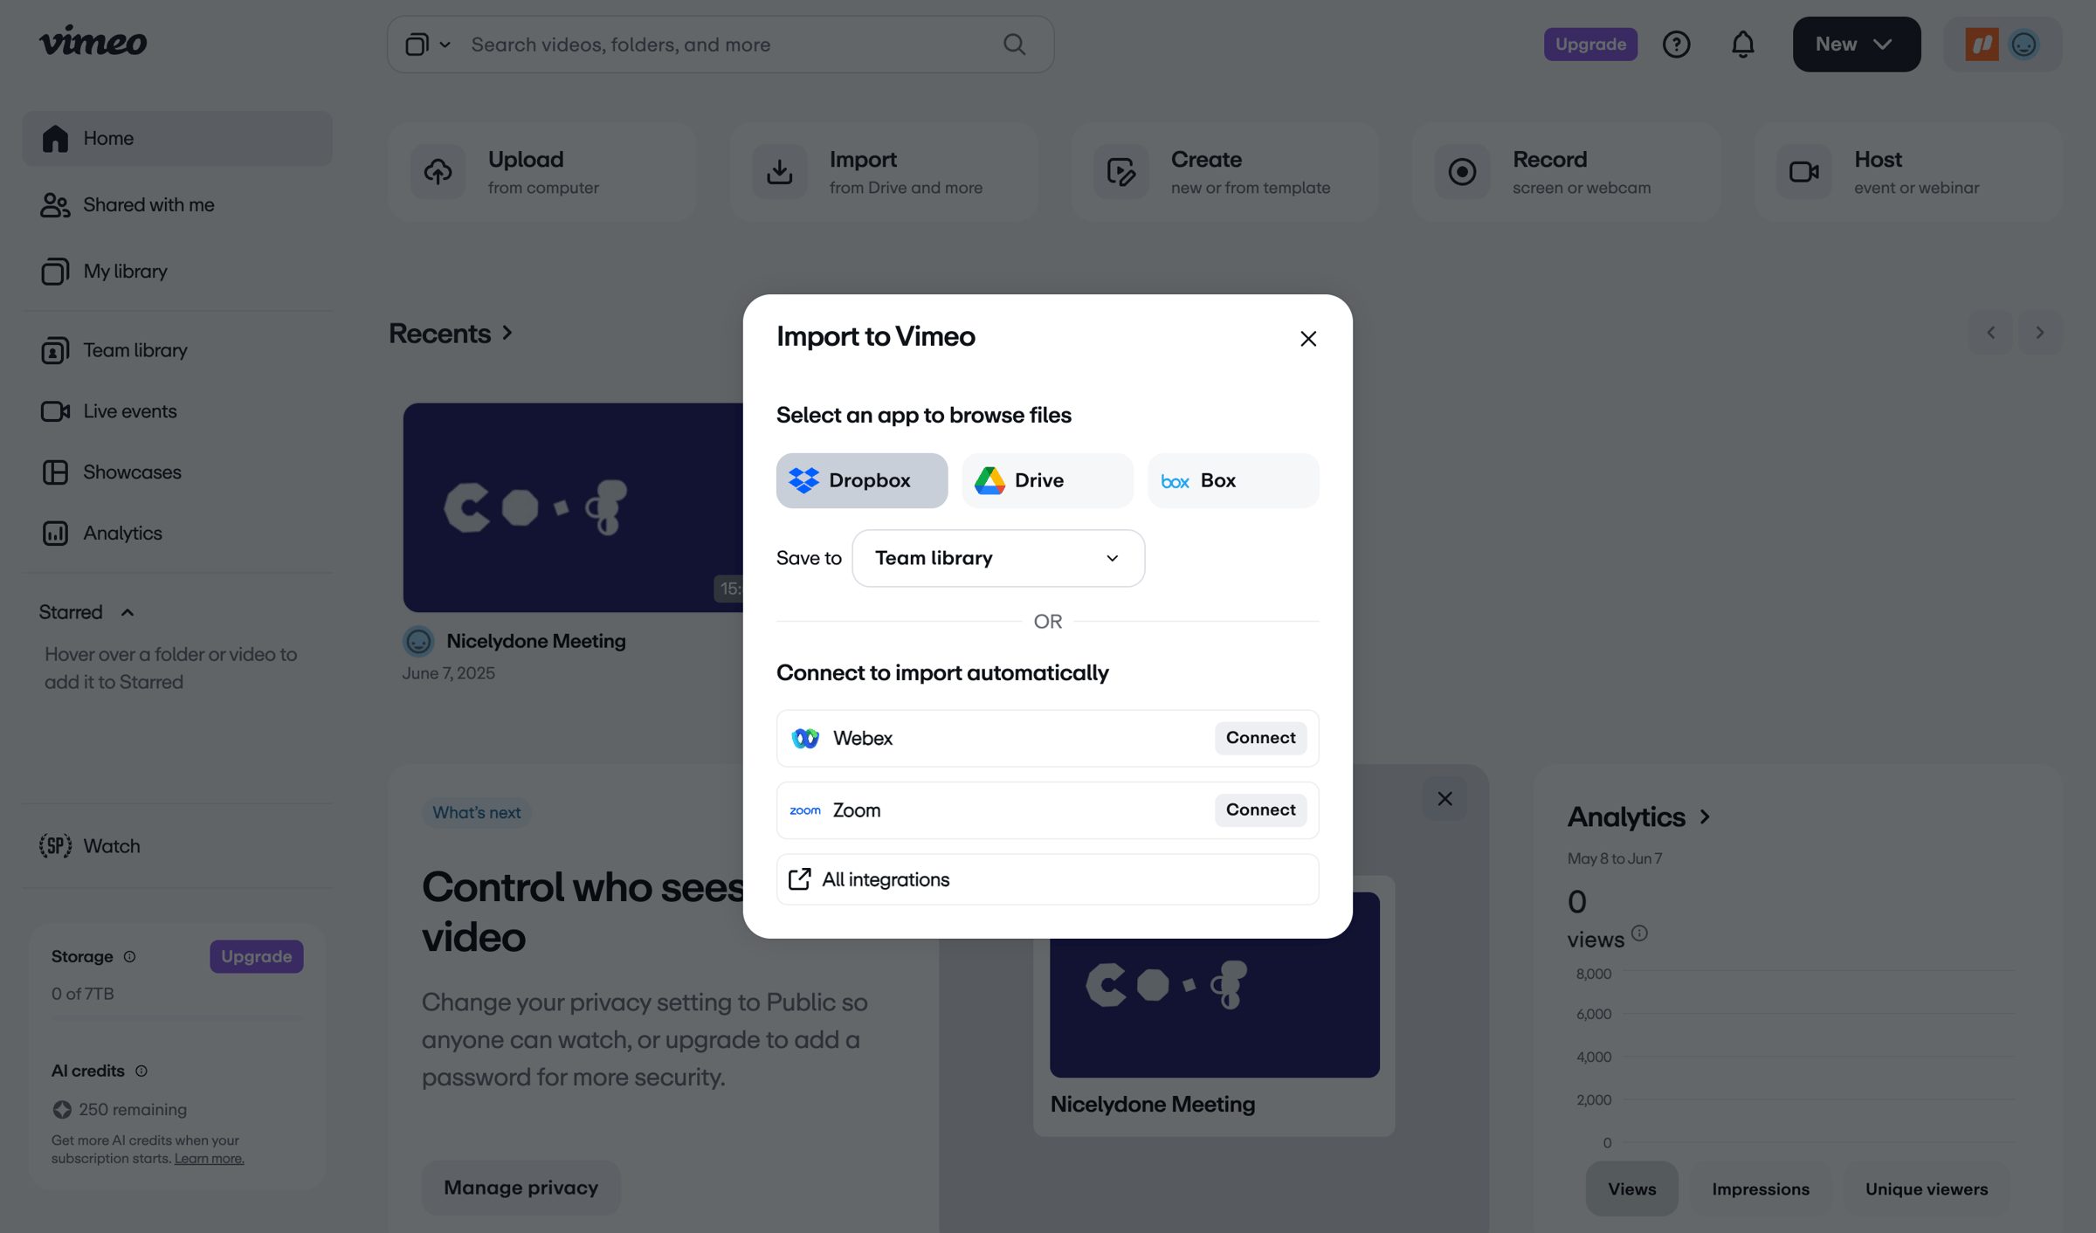Viewport: 2096px width, 1233px height.
Task: Open the help question mark icon
Action: (1676, 44)
